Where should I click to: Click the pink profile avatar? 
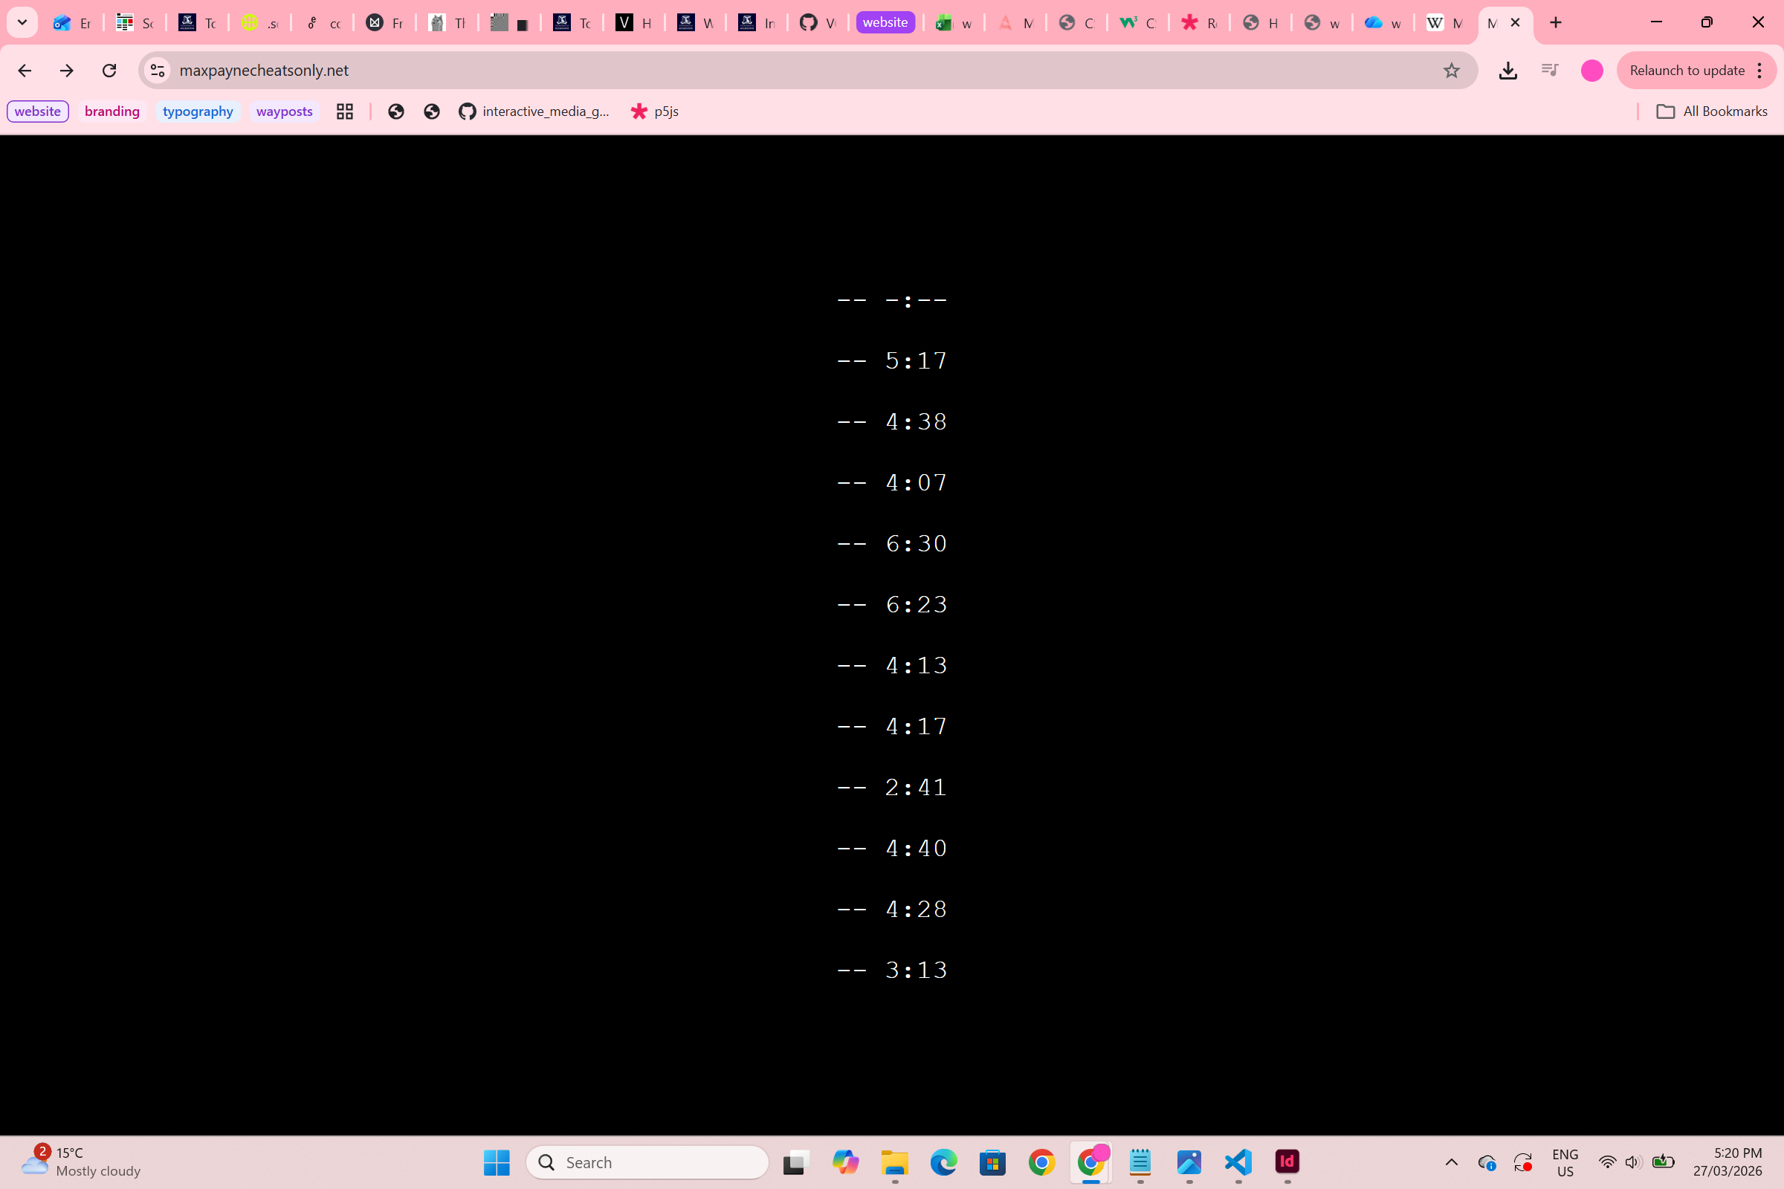pyautogui.click(x=1591, y=71)
